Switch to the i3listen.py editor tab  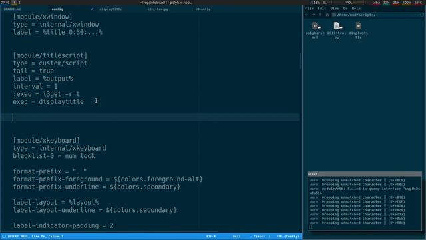(x=158, y=9)
